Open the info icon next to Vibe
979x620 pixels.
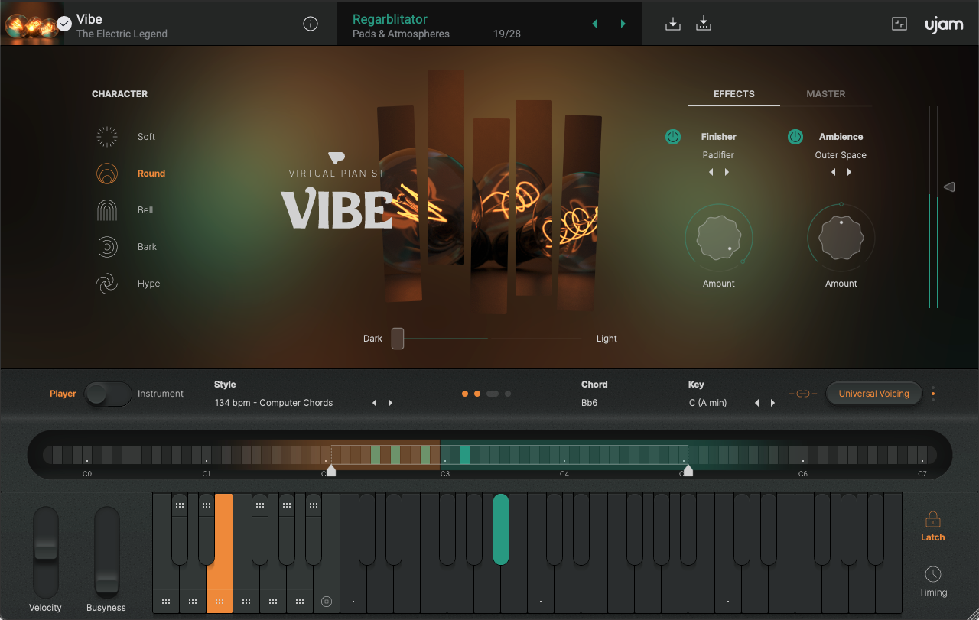tap(311, 24)
